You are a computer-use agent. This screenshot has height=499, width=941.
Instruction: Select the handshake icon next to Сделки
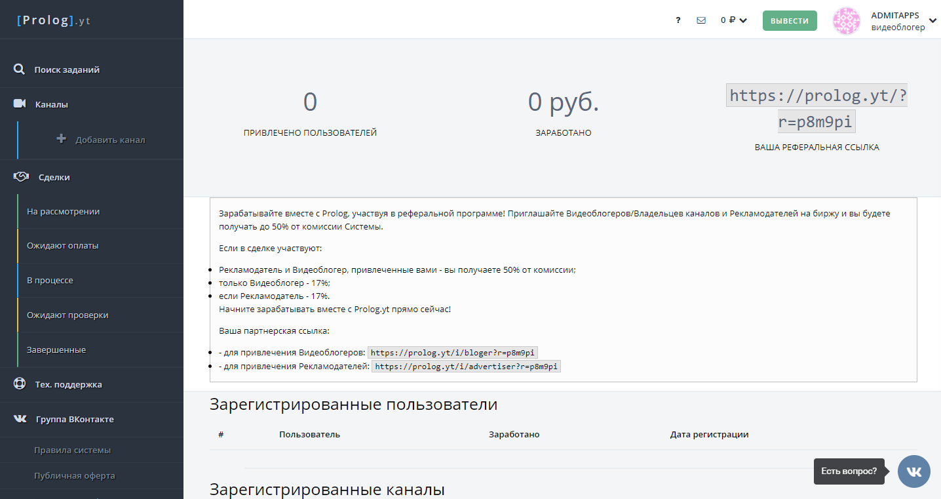point(20,176)
